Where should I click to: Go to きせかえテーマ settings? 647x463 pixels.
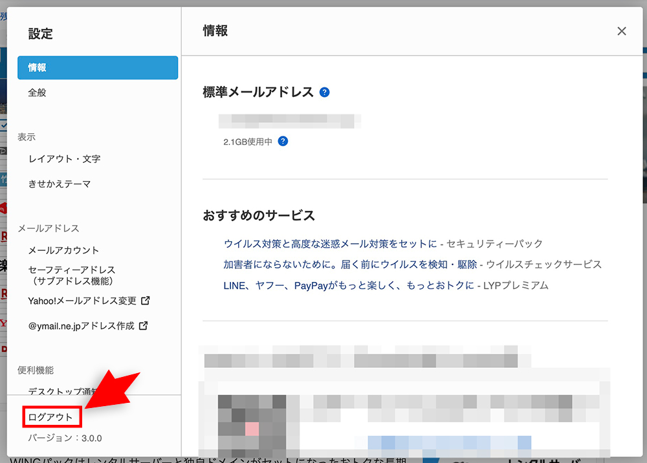(60, 184)
